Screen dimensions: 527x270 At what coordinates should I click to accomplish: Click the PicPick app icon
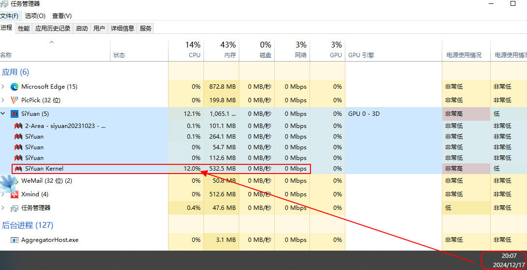(x=15, y=100)
